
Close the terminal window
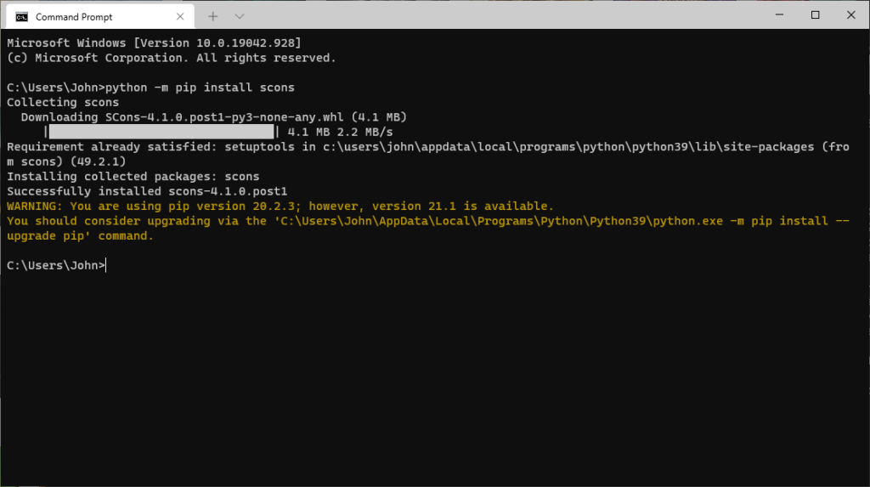click(x=851, y=15)
